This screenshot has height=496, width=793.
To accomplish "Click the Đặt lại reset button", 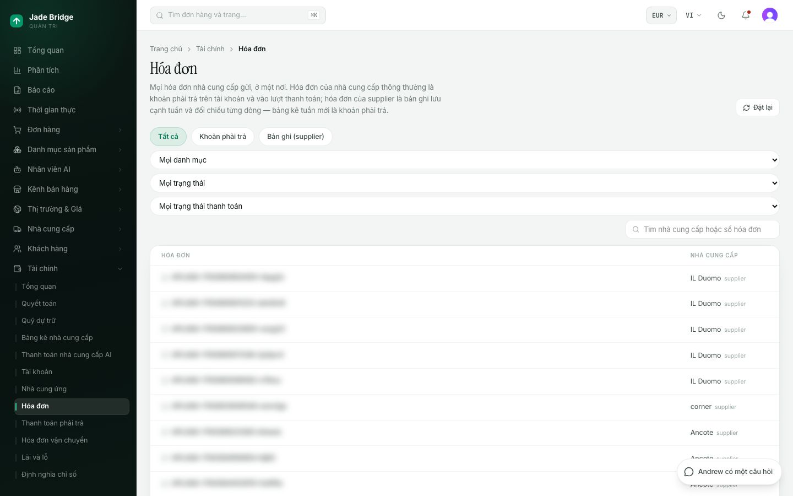I will pyautogui.click(x=758, y=107).
